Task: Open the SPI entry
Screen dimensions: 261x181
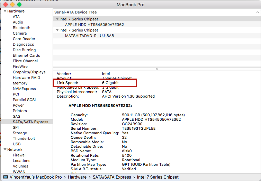Action: tap(16, 127)
